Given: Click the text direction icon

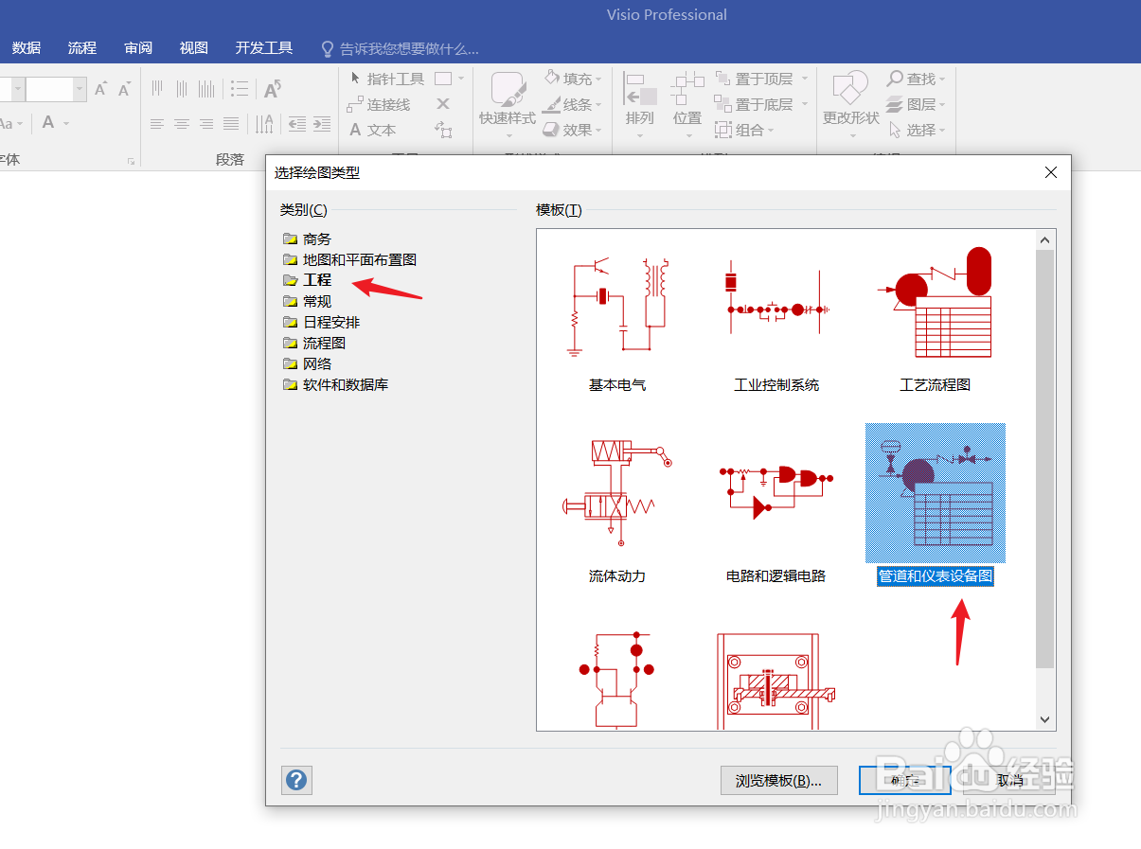Looking at the screenshot, I should 264,124.
